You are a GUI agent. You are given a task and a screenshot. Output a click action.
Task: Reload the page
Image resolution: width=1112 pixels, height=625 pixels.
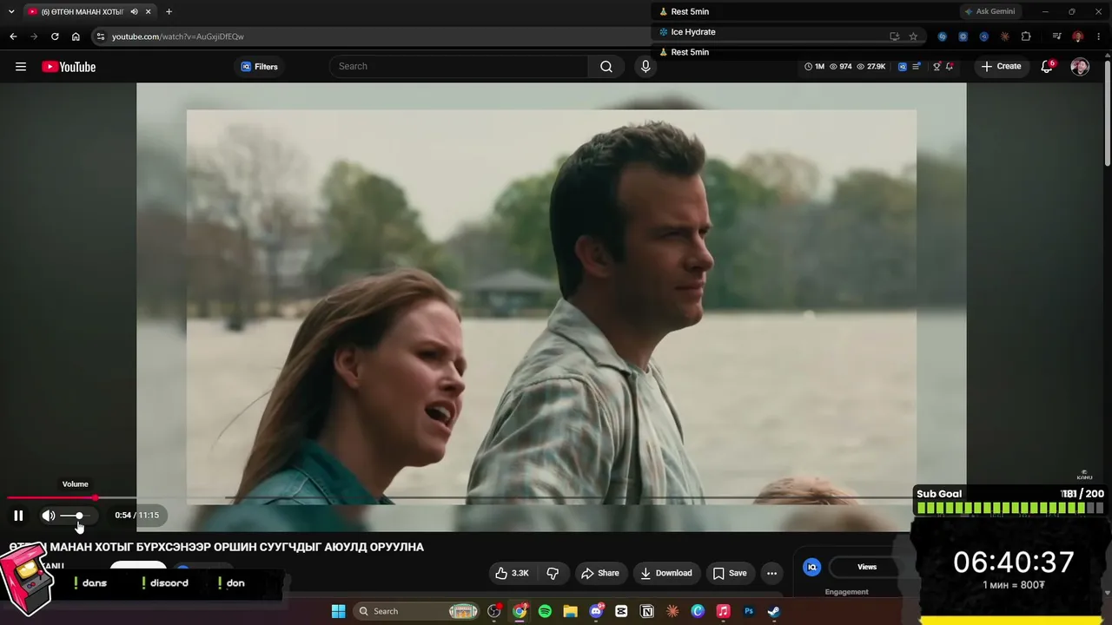point(55,36)
